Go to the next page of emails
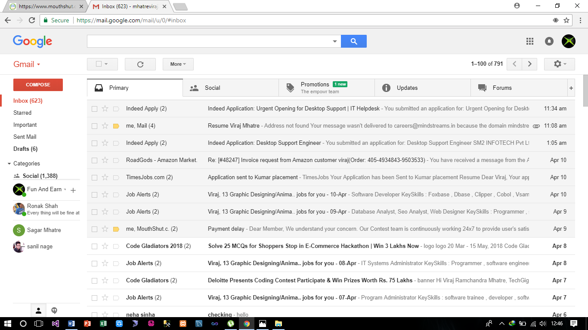 coord(529,64)
